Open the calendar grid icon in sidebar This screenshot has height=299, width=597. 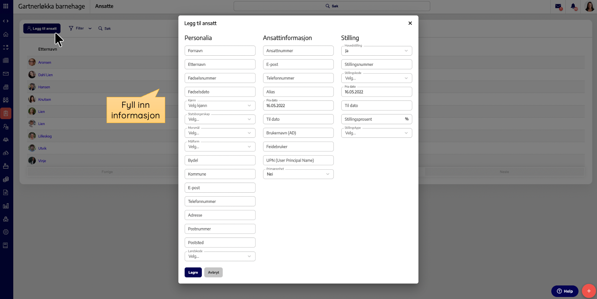point(6,60)
